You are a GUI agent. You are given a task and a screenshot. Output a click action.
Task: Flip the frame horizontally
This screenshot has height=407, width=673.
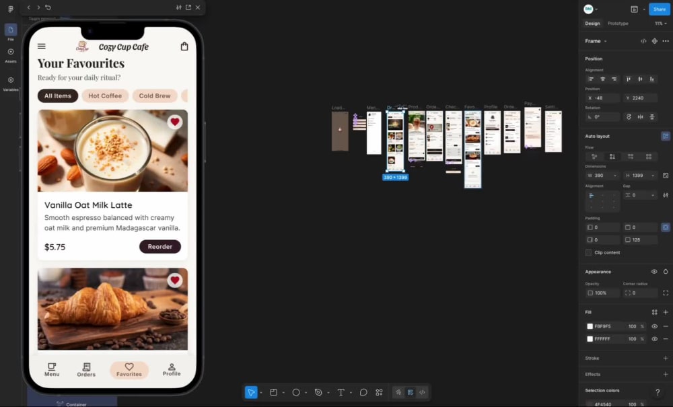pos(641,116)
